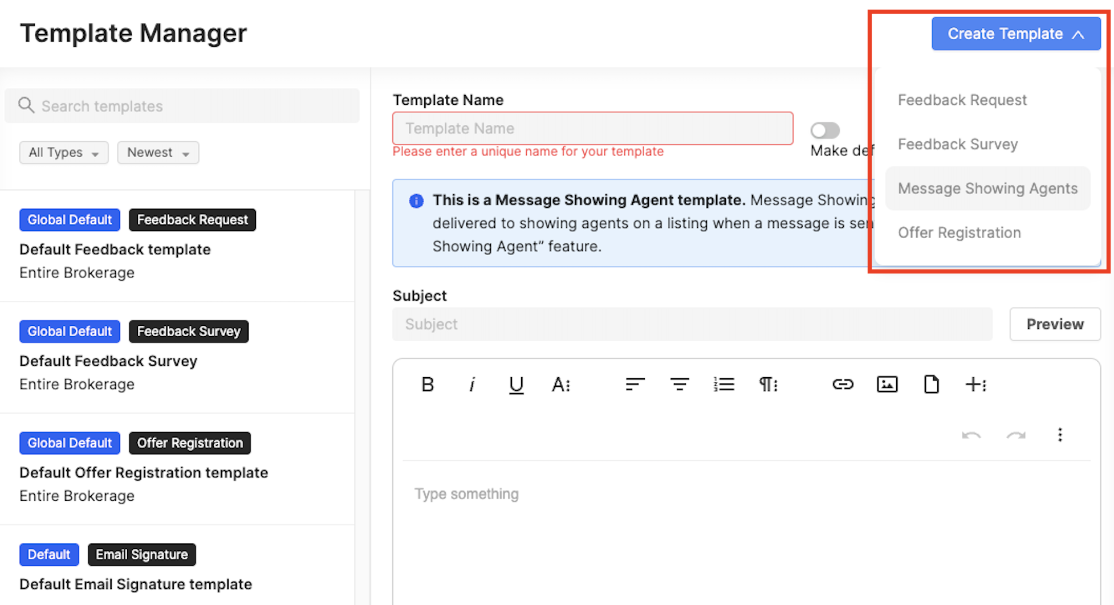1114x605 pixels.
Task: Apply italic formatting in editor toolbar
Action: coord(471,385)
